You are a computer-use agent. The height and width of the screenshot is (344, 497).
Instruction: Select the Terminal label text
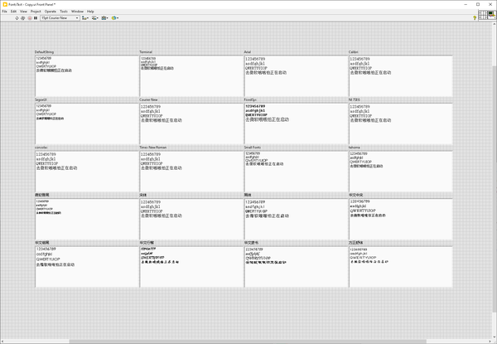(146, 52)
